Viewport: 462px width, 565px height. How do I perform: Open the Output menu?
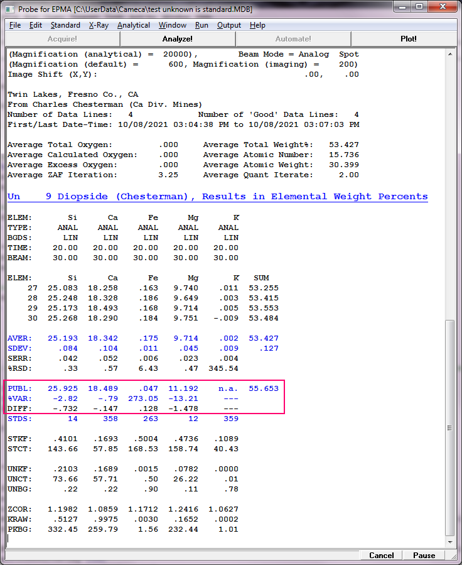click(229, 25)
